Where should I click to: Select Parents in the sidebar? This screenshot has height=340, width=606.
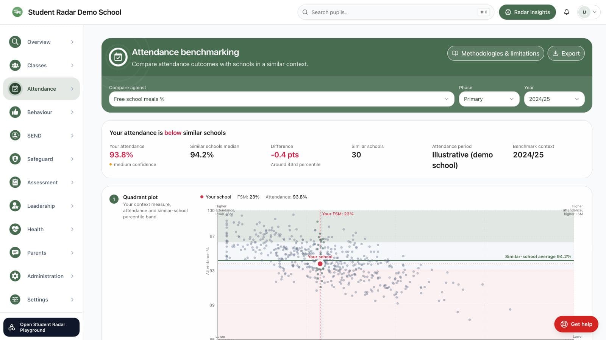[42, 253]
